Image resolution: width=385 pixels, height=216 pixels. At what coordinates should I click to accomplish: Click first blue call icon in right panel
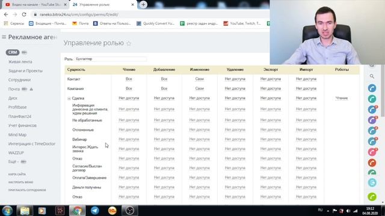[x=372, y=88]
